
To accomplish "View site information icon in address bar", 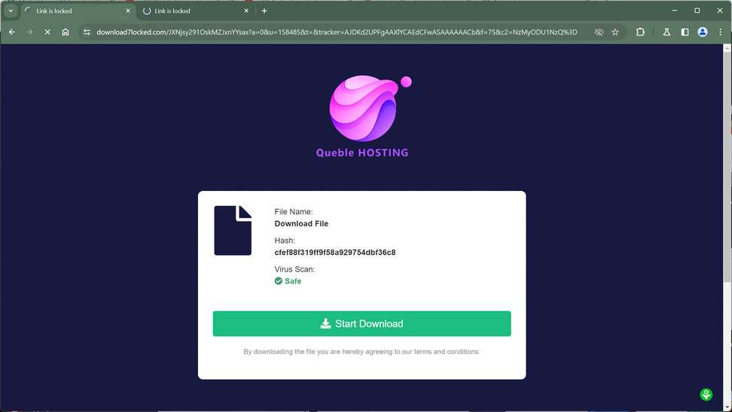I will point(87,32).
